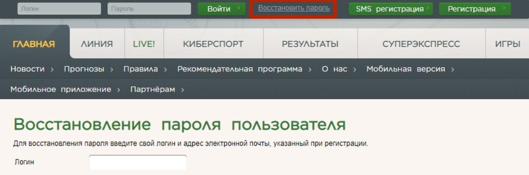The width and height of the screenshot is (529, 175).
Task: Select Прогнозы in the submenu
Action: click(84, 69)
